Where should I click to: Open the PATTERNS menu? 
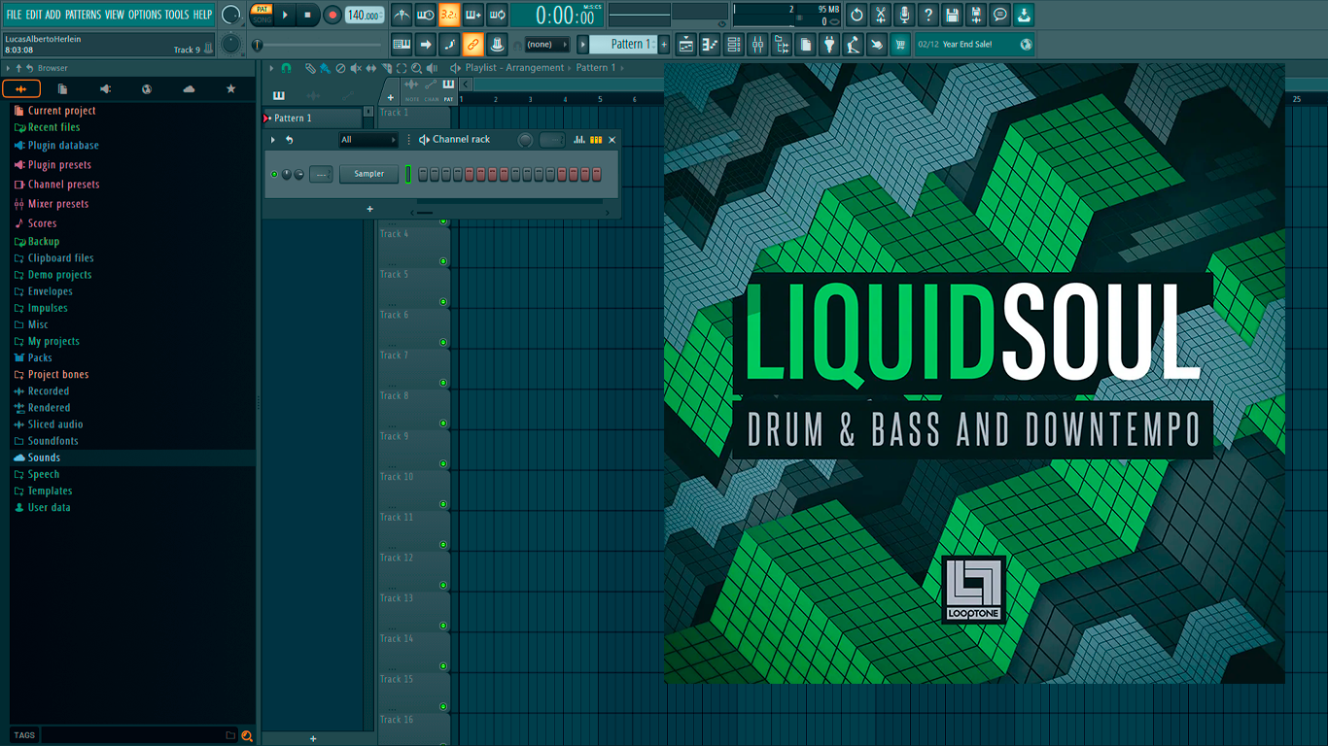tap(83, 15)
